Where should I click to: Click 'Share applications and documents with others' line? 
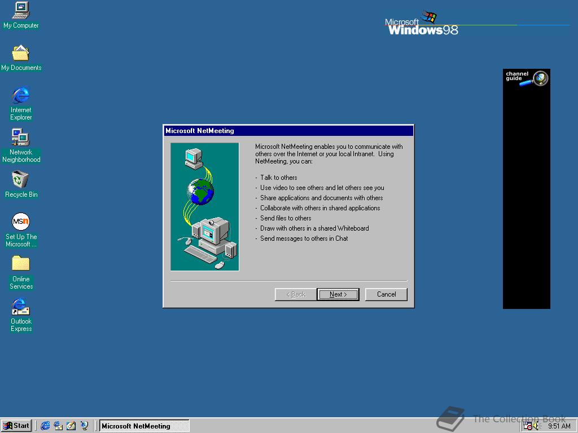(x=321, y=198)
